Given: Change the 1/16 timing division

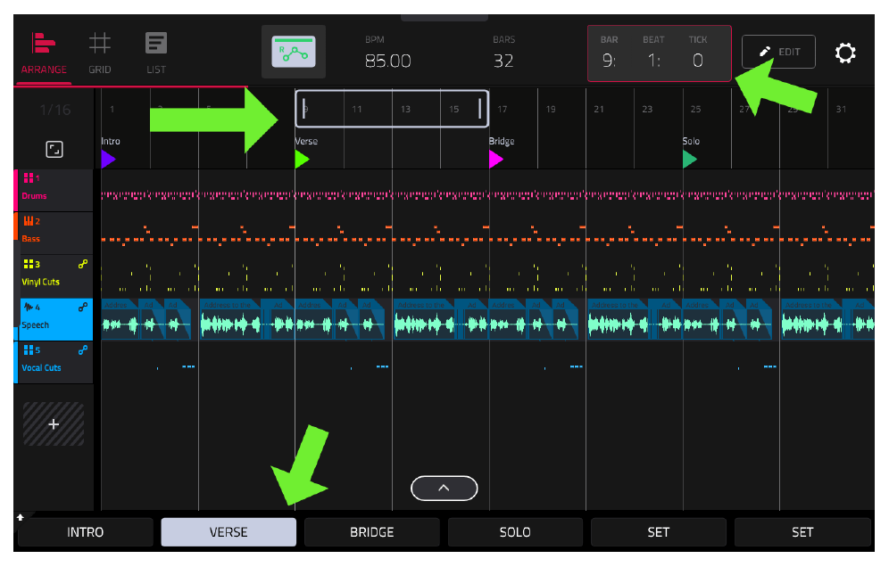Looking at the screenshot, I should [55, 110].
